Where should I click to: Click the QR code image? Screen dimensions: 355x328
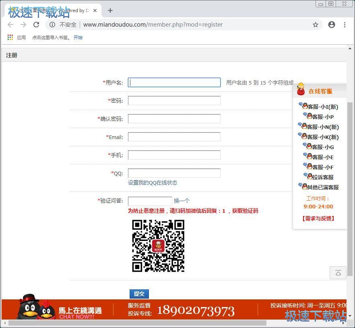pyautogui.click(x=158, y=246)
